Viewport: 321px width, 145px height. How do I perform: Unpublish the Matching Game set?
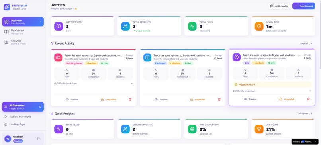point(108,100)
